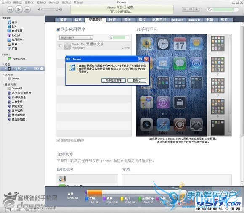Close the iTunes confirmation dialog
This screenshot has width=244, height=213.
coord(146,59)
